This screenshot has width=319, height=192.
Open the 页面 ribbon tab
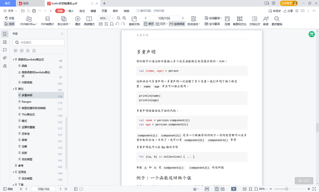[105, 11]
